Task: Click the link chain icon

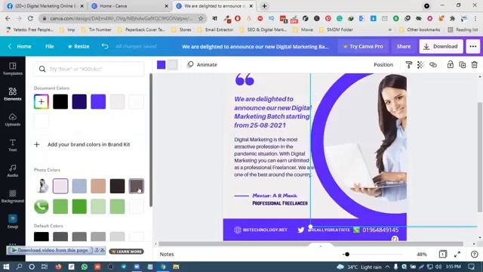Action: pos(432,64)
